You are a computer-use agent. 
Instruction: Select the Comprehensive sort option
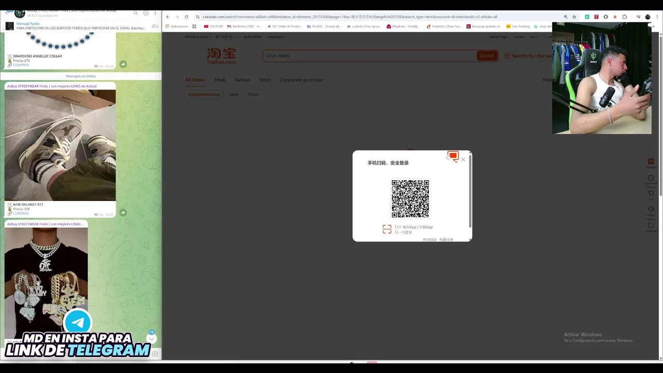click(204, 94)
